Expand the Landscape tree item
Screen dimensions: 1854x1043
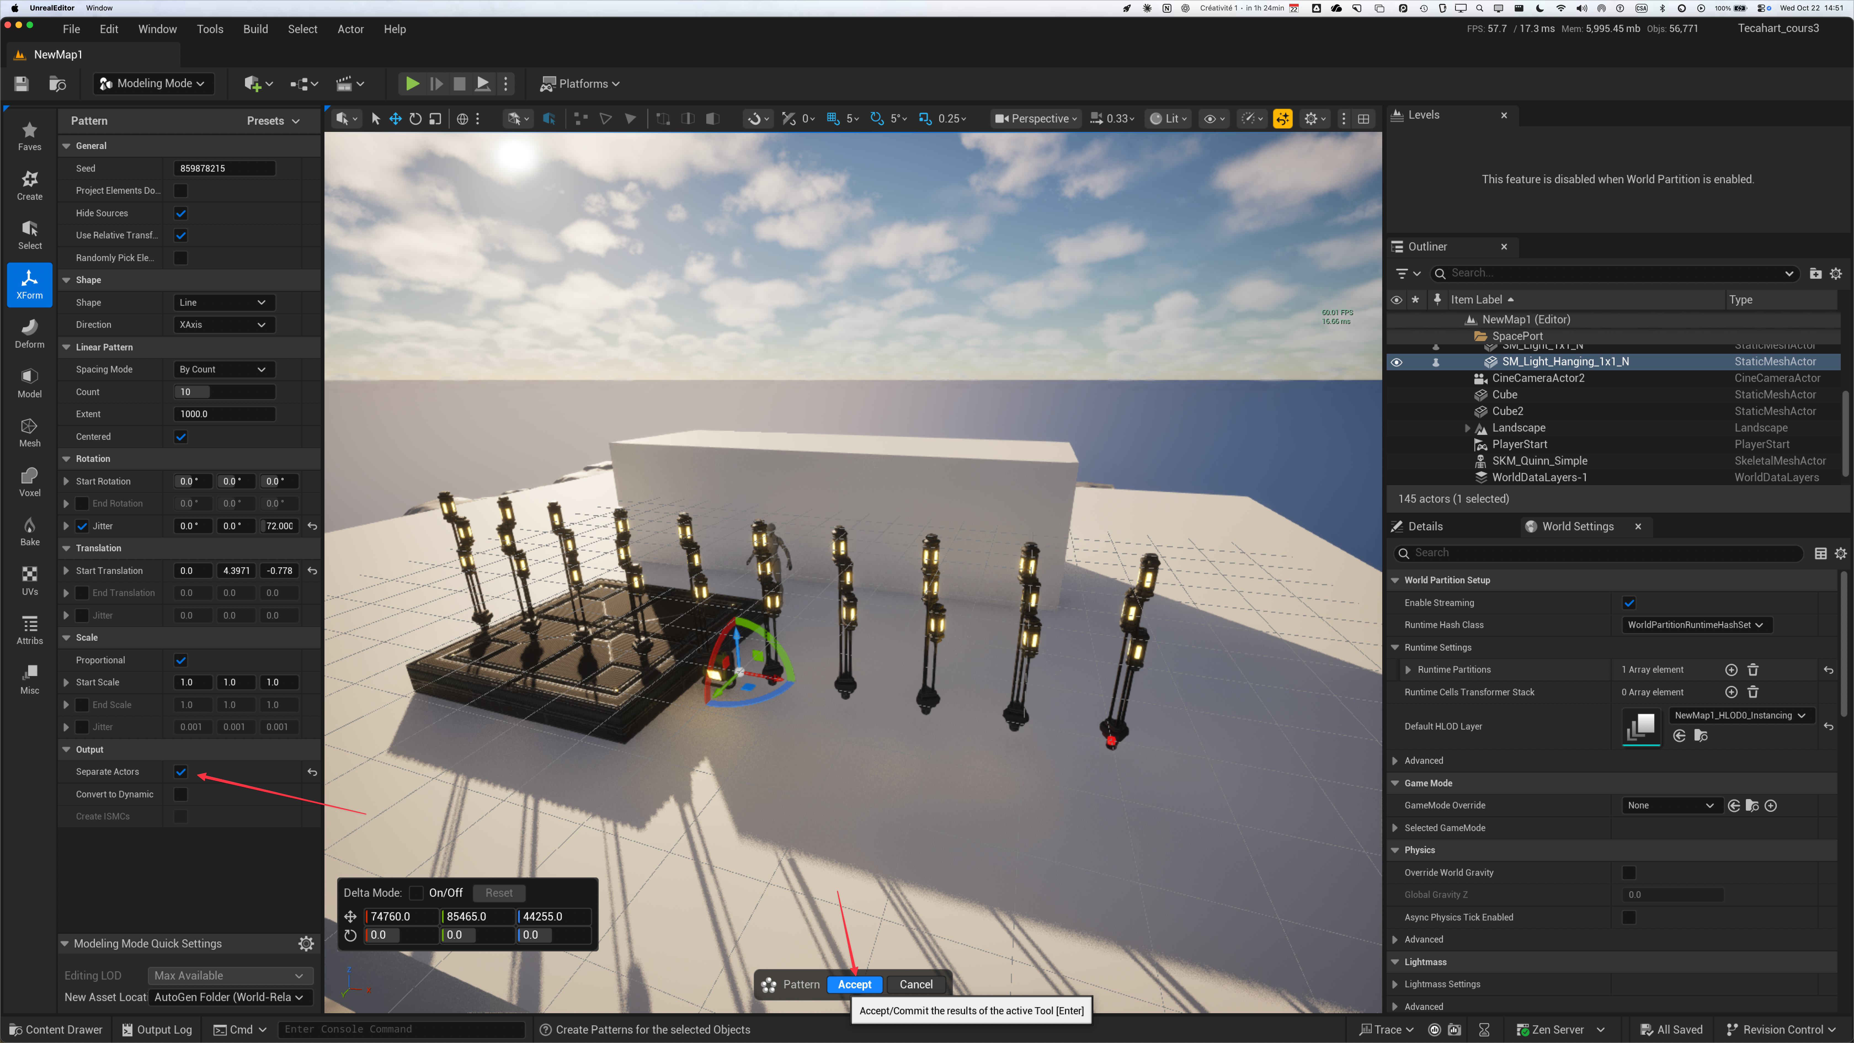(x=1467, y=428)
